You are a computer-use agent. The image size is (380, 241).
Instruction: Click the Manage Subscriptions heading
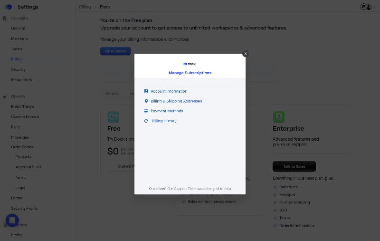pos(190,73)
